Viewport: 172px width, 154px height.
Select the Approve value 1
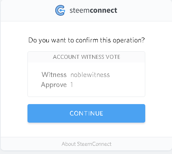pyautogui.click(x=71, y=84)
